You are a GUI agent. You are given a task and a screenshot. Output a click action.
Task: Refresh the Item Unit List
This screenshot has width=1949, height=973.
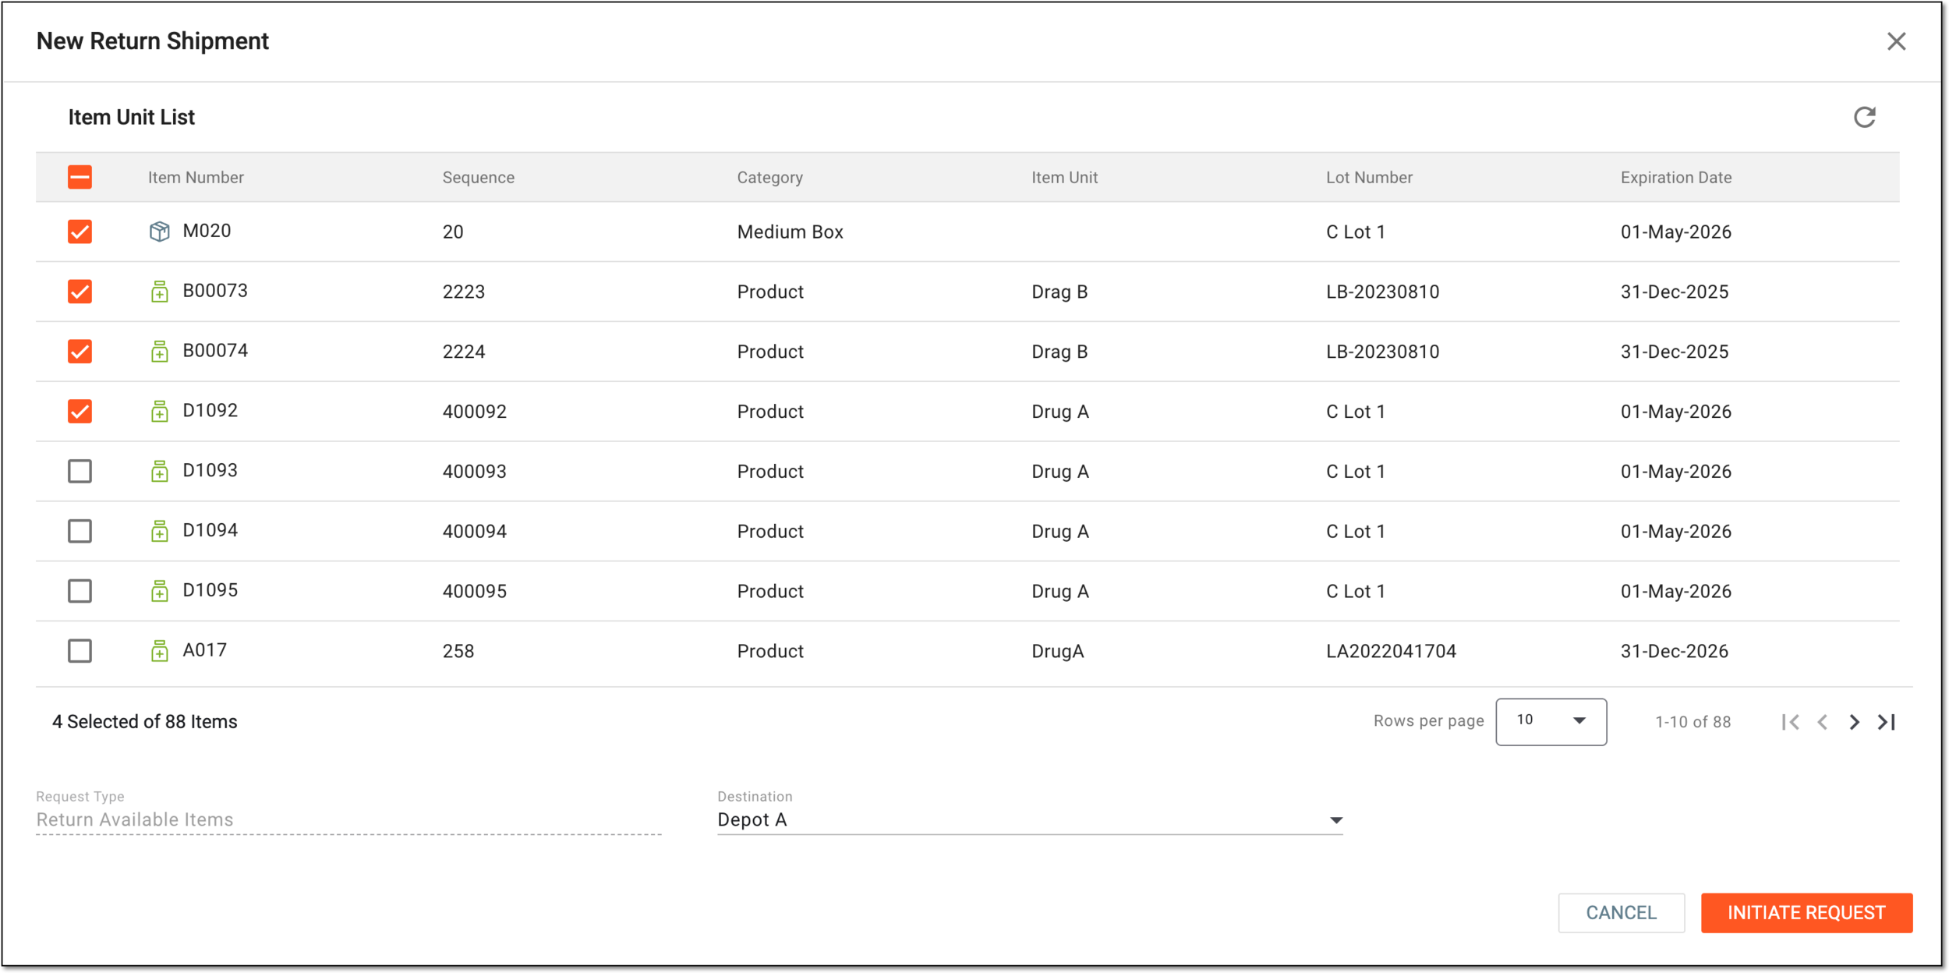[1864, 117]
